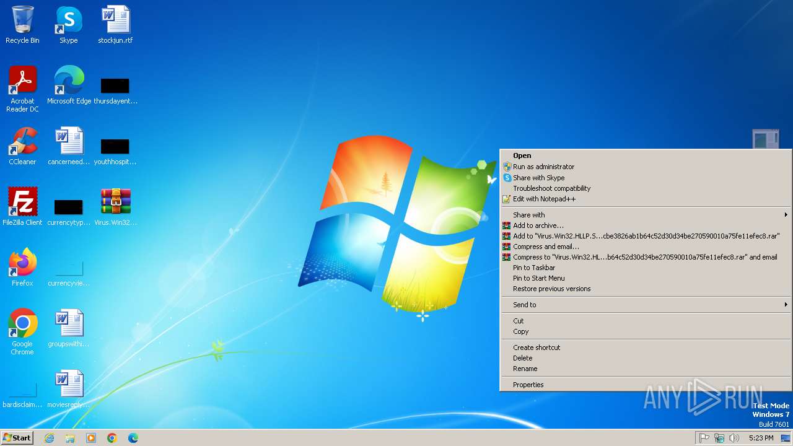Select the stockjun.rtf document icon
793x446 pixels.
point(115,25)
